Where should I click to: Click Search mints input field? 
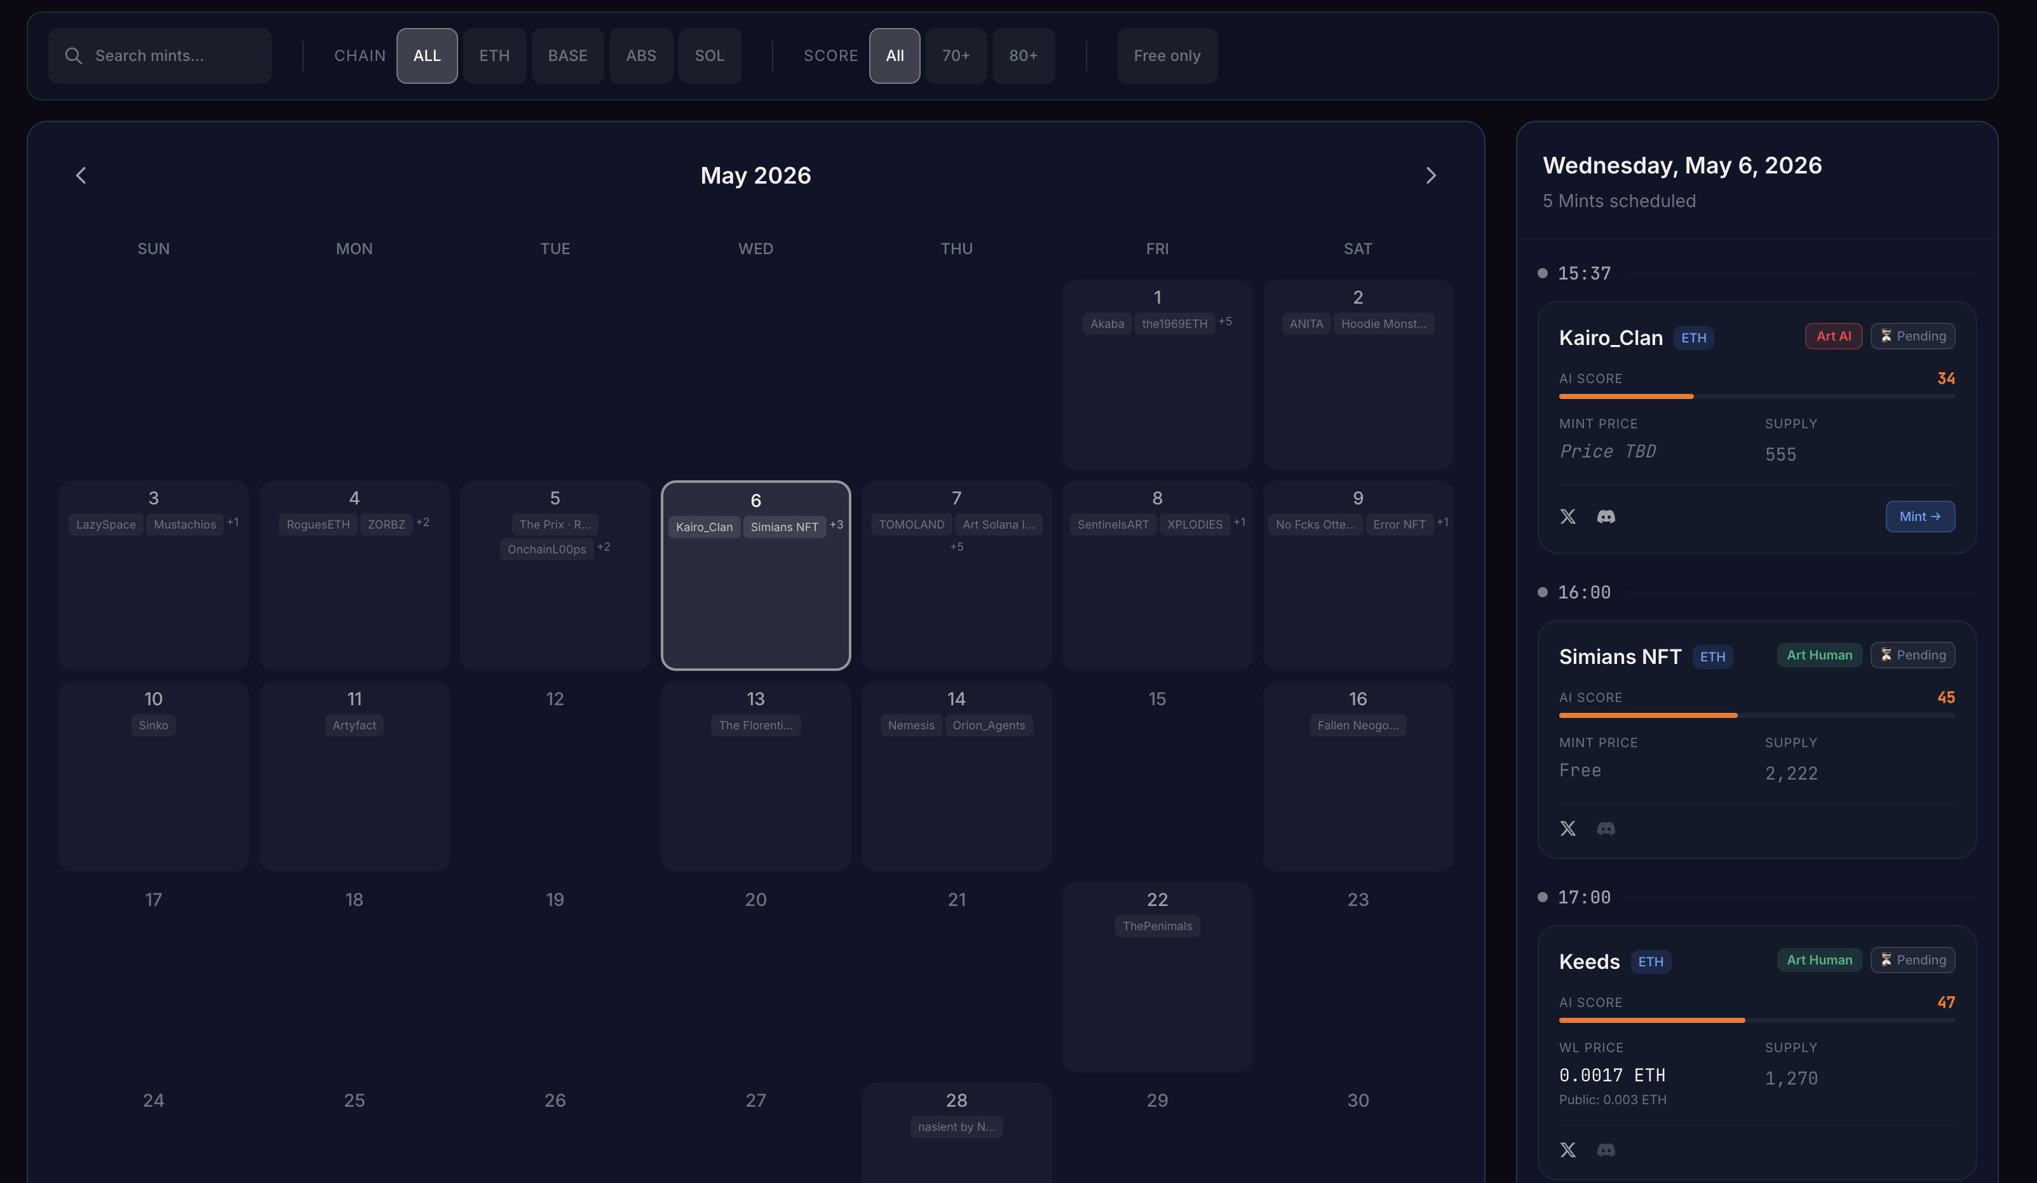pos(160,56)
